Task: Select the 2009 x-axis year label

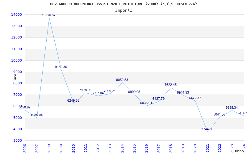Action: 61,148
